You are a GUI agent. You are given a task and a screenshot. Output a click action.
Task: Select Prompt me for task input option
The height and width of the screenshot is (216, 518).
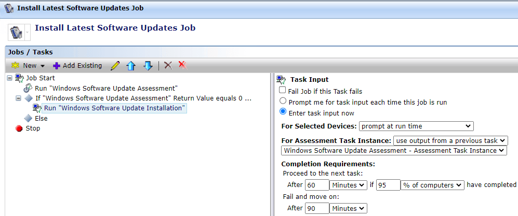283,102
